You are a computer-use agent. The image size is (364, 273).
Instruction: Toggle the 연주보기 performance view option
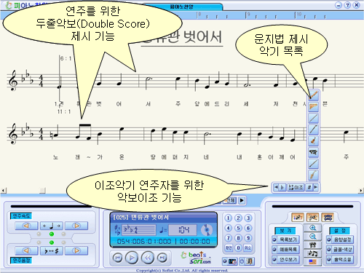click(285, 259)
